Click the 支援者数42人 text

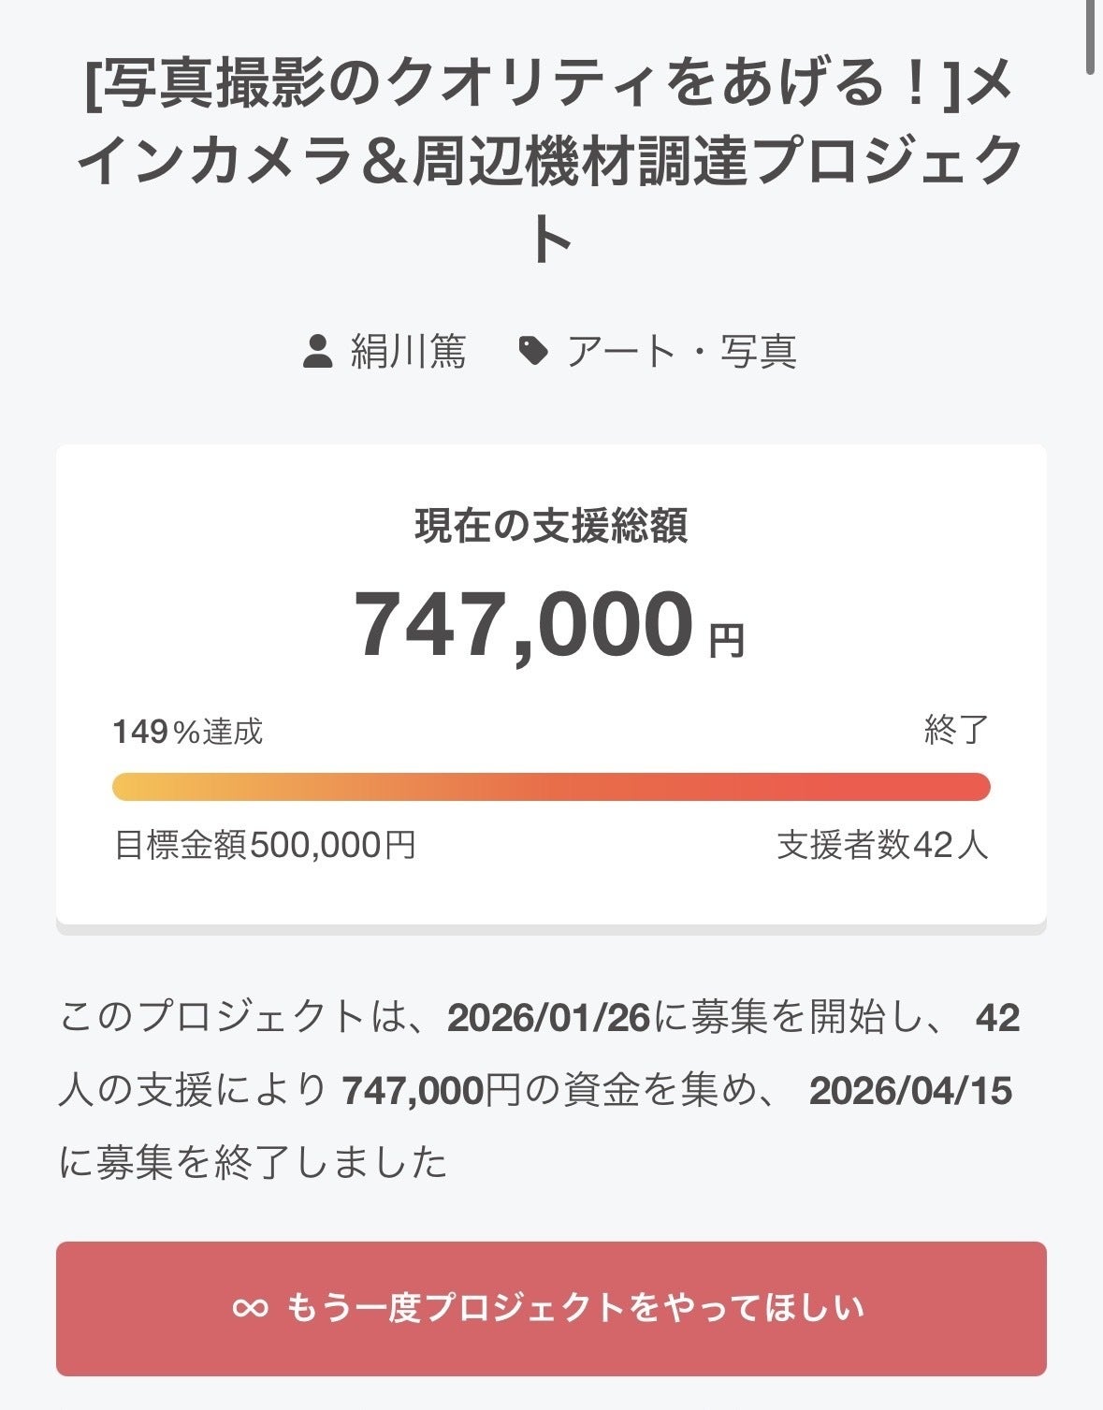882,845
